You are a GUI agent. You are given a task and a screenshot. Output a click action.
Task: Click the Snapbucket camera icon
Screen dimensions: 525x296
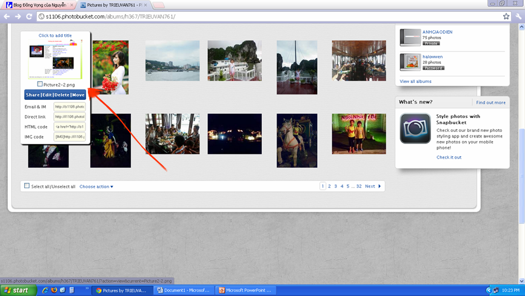coord(415,128)
